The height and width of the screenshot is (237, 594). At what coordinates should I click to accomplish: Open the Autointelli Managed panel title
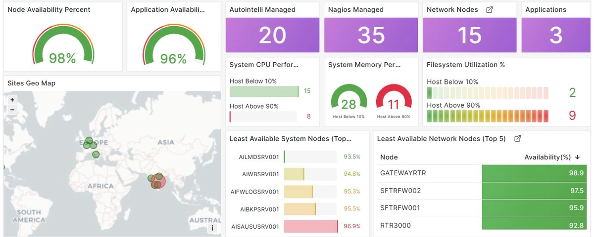coord(262,10)
